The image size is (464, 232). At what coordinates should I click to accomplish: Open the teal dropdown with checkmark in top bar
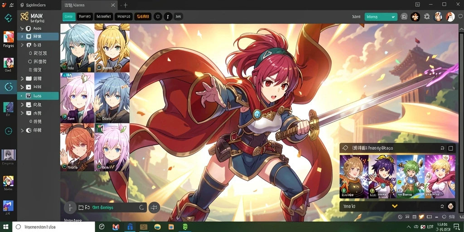381,17
